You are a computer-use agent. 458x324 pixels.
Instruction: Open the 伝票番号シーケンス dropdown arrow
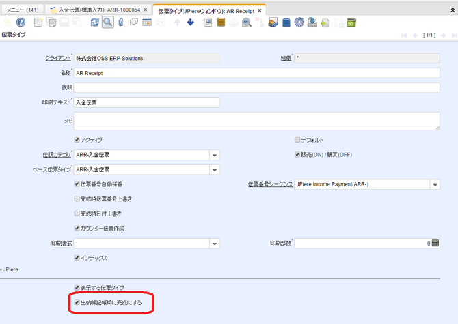[435, 184]
